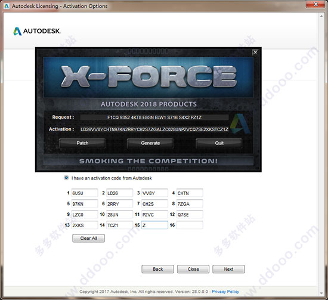The image size is (328, 300).
Task: Click activation code box 14 containing TCZ1
Action: 119,225
